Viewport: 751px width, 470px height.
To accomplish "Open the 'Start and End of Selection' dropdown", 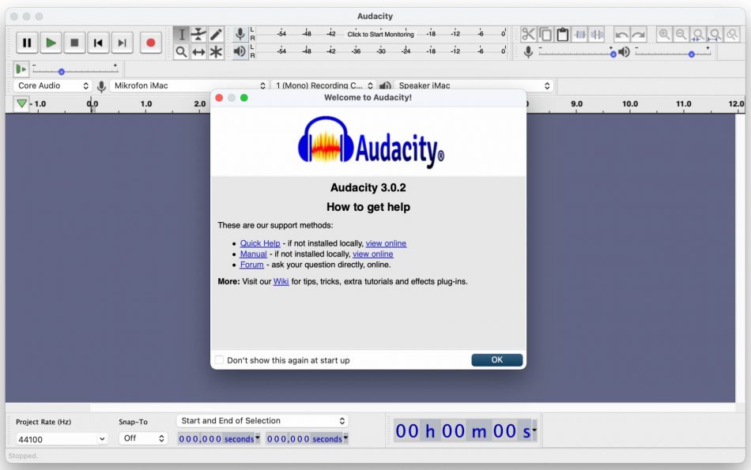I will [262, 421].
